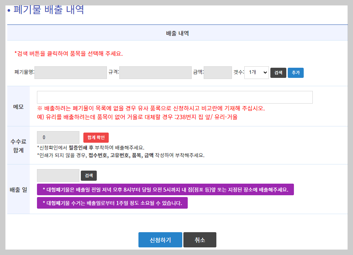Click the 규격 specification field
The image size is (353, 255).
point(155,72)
